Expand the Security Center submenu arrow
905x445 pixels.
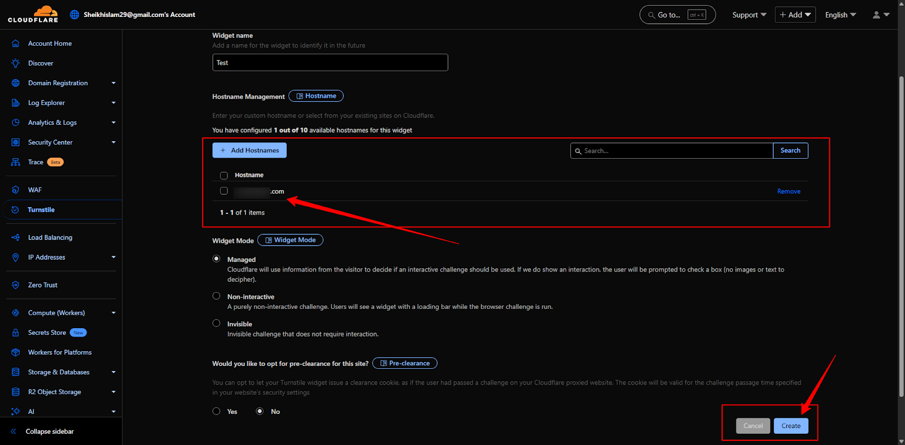point(113,142)
